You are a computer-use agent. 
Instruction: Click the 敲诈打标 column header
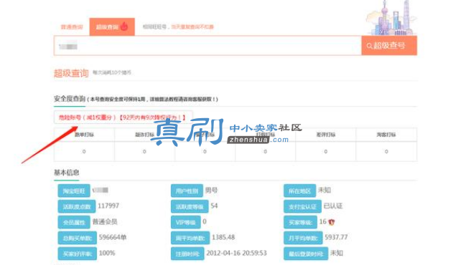coord(144,135)
